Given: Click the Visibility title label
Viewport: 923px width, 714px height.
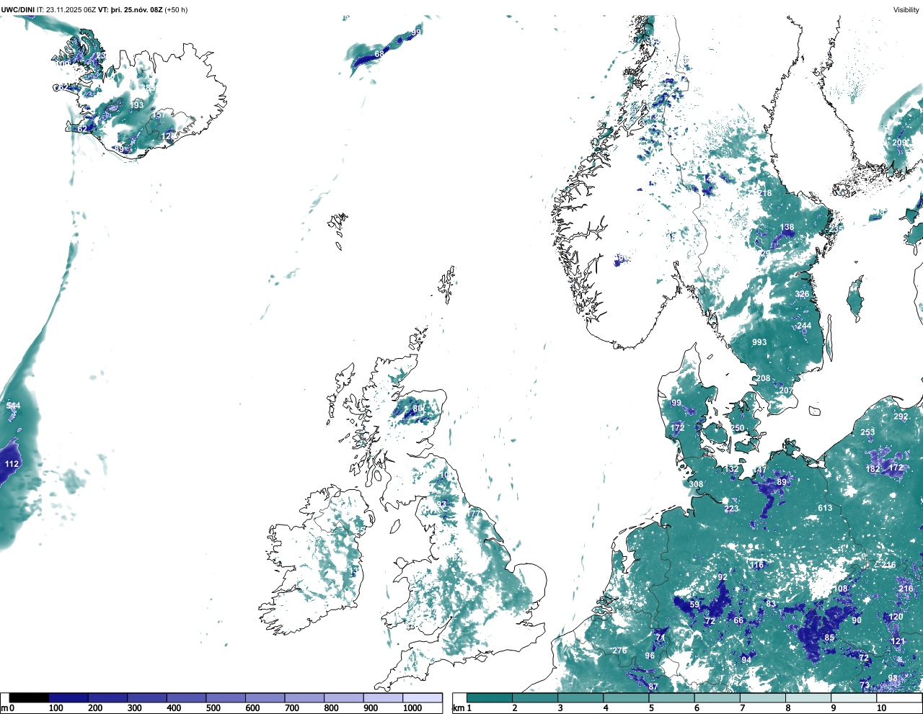Looking at the screenshot, I should (x=906, y=10).
